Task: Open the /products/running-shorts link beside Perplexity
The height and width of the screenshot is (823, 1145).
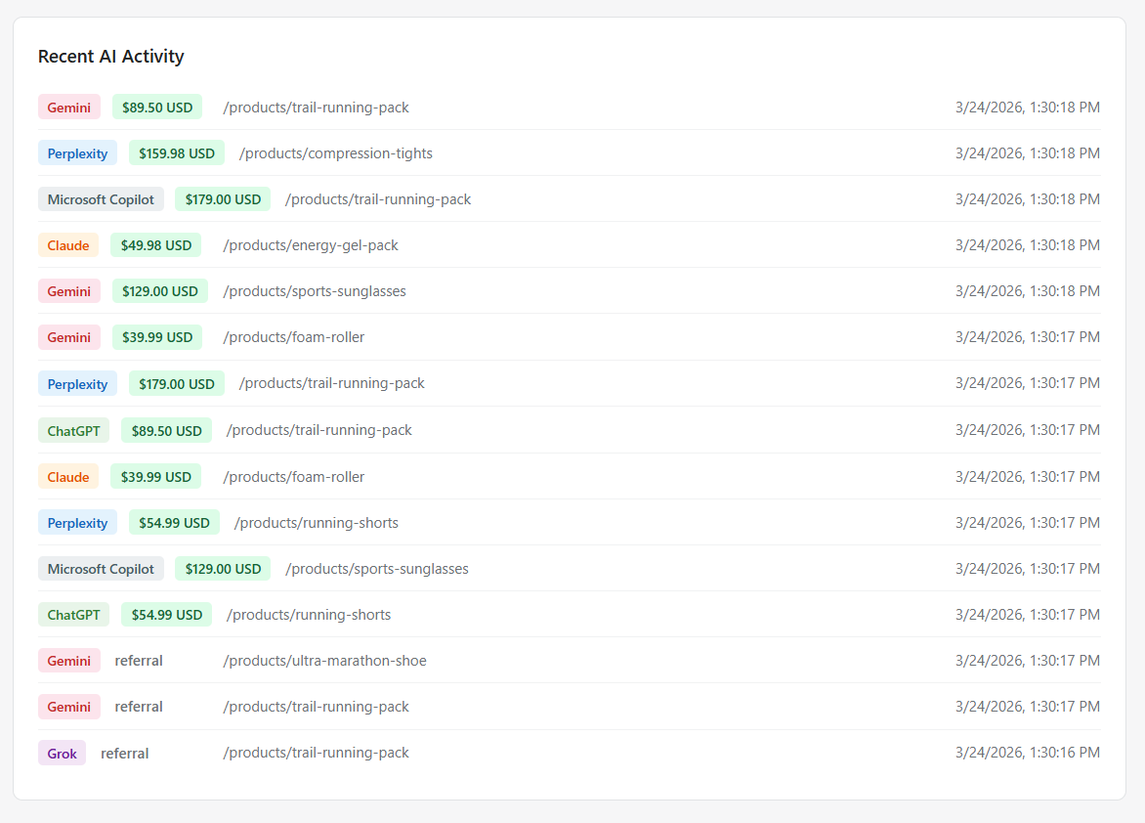Action: (x=317, y=522)
